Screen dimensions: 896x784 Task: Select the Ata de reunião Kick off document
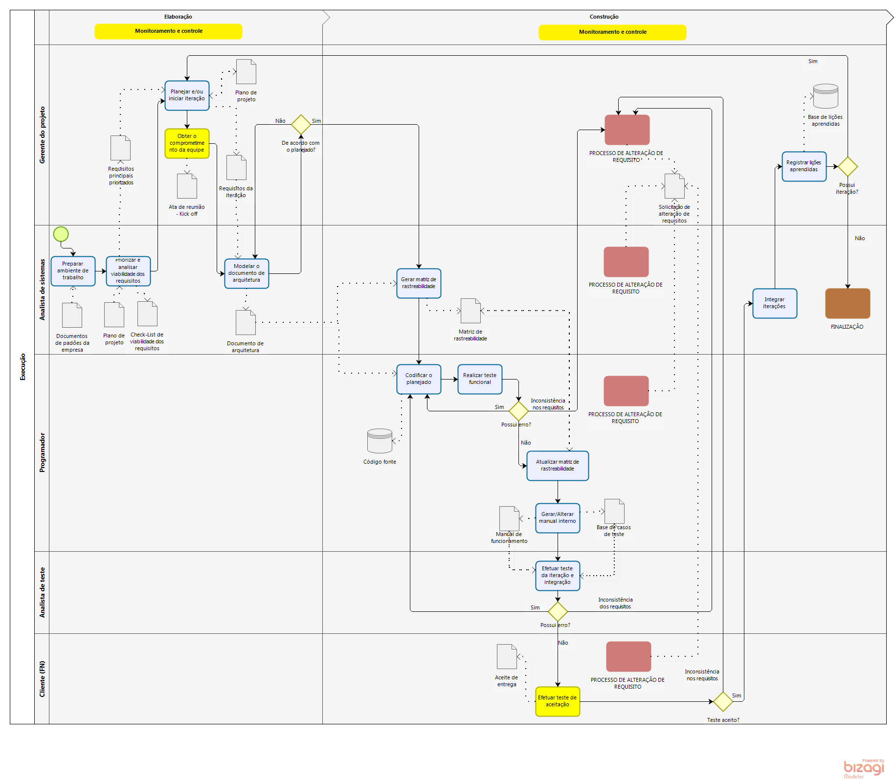[187, 186]
